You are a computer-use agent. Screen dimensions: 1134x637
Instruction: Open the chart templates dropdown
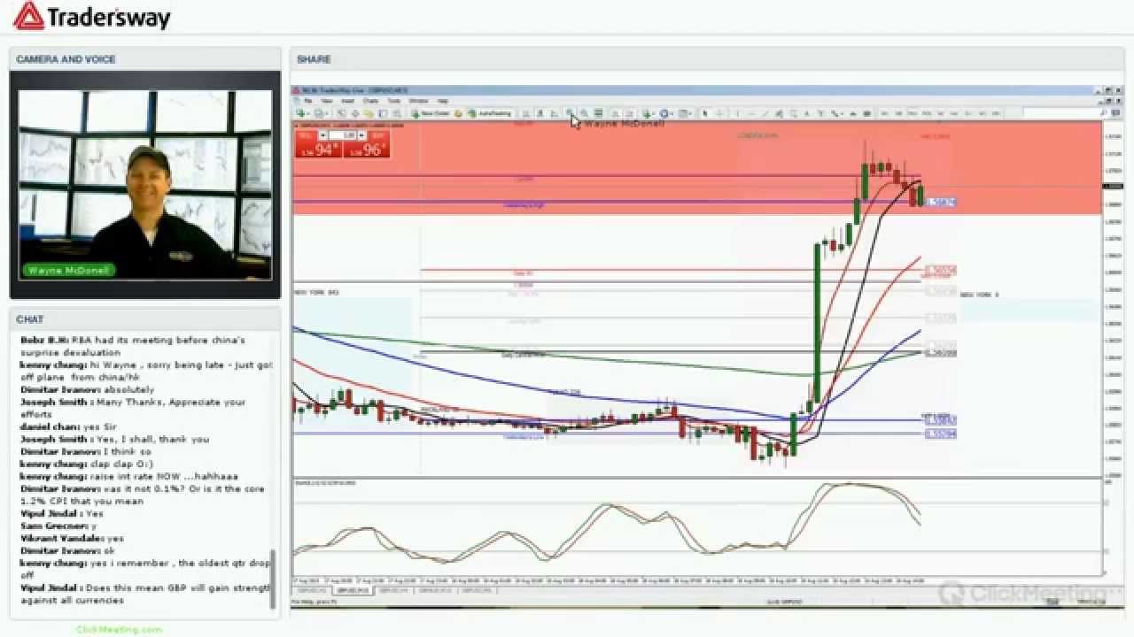[x=684, y=113]
